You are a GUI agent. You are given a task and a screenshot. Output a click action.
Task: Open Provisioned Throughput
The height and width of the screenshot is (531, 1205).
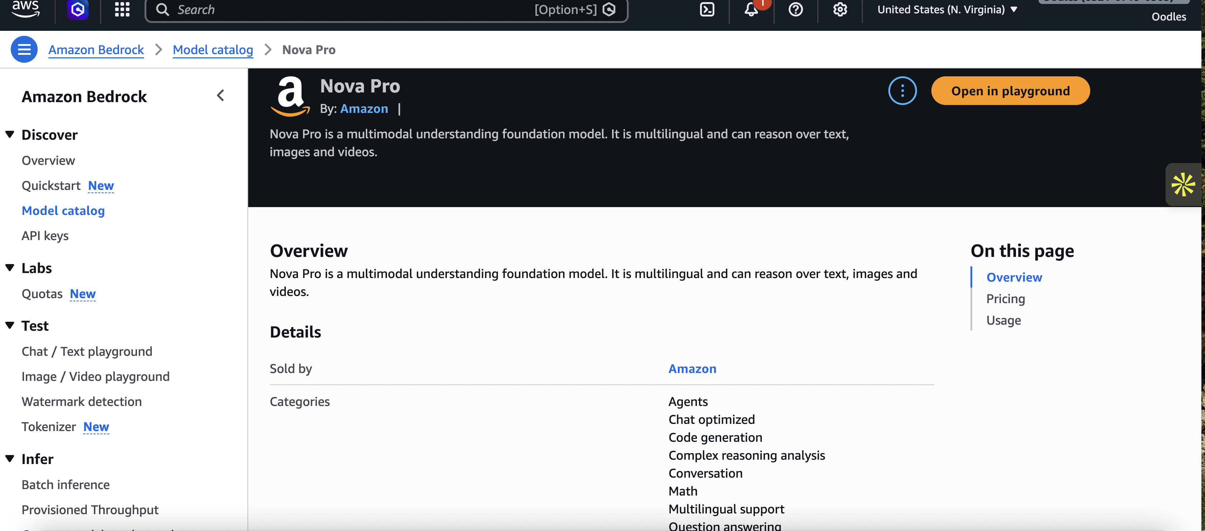[x=90, y=510]
